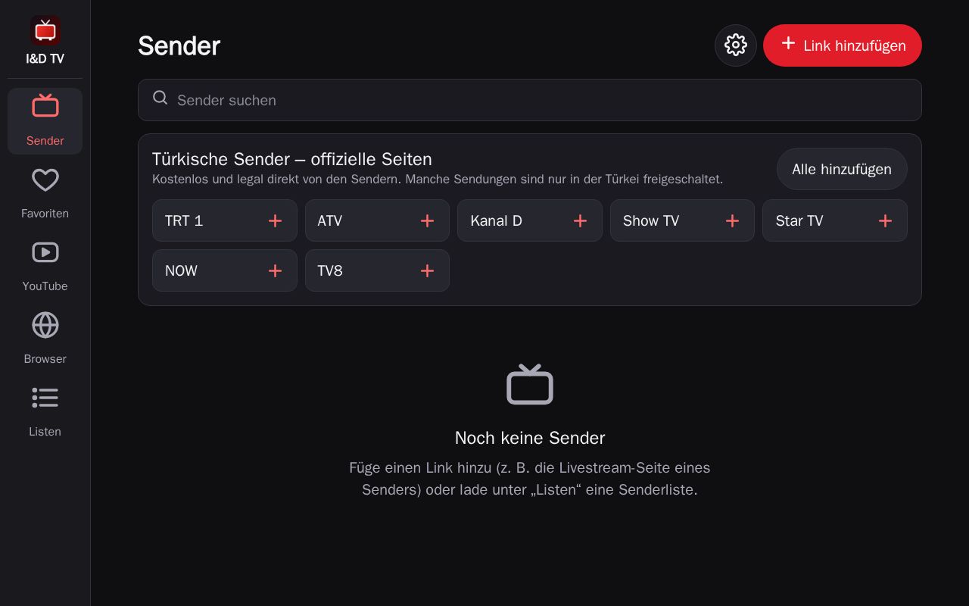Screen dimensions: 969x606
Task: Click the empty-state TV icon
Action: pos(530,384)
